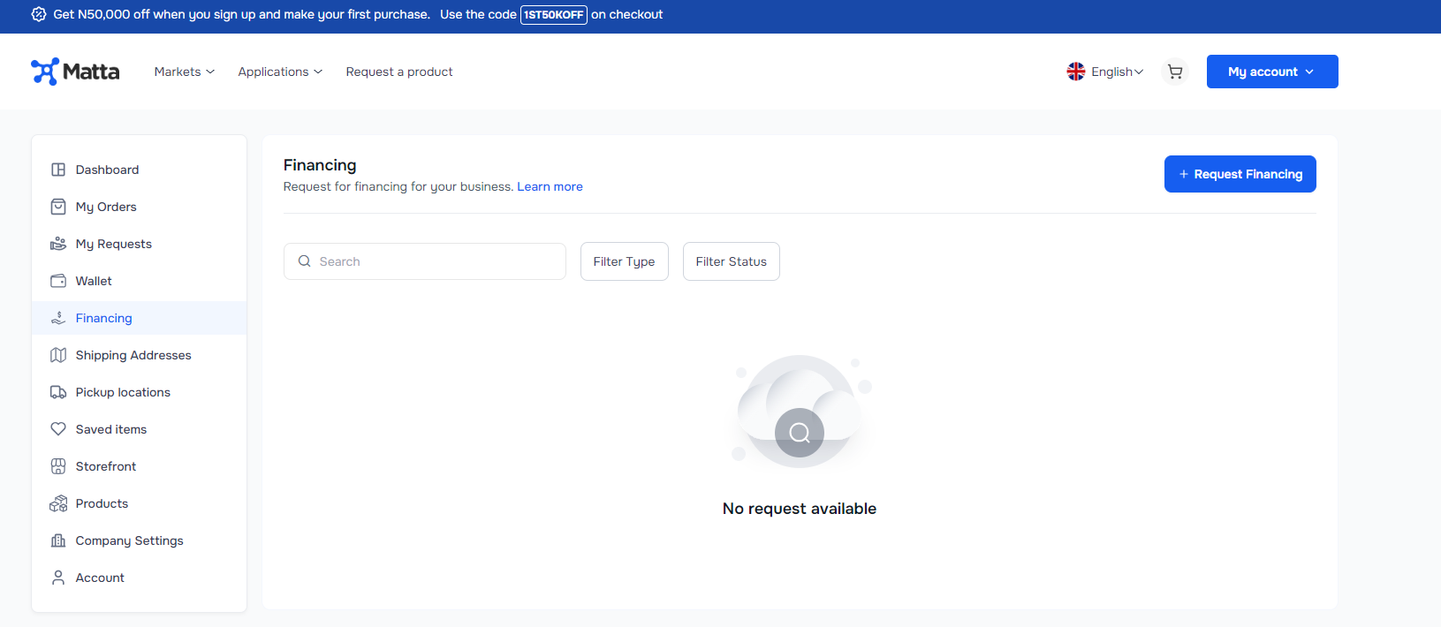Open Company Settings in sidebar
The height and width of the screenshot is (627, 1441).
pos(139,540)
